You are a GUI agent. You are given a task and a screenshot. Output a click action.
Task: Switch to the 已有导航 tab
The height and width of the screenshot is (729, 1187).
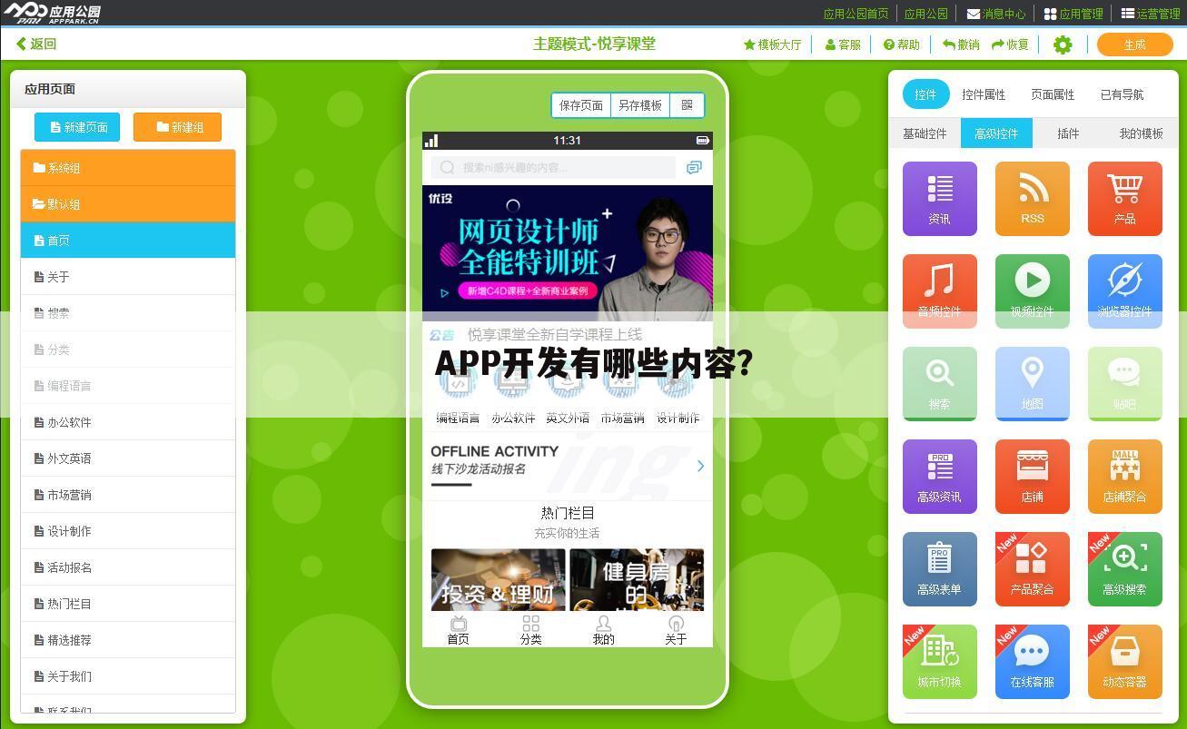point(1123,94)
